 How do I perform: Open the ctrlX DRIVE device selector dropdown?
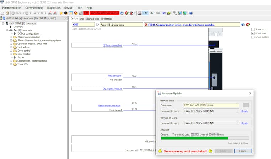pyautogui.click(x=66, y=18)
